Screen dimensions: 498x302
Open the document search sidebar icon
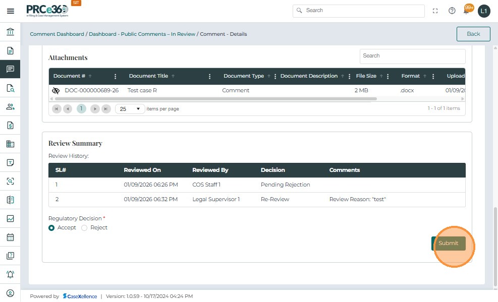10,88
